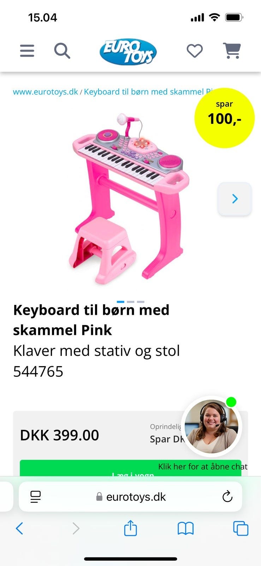
Task: Tap Safari page format reader icon
Action: pos(35,497)
